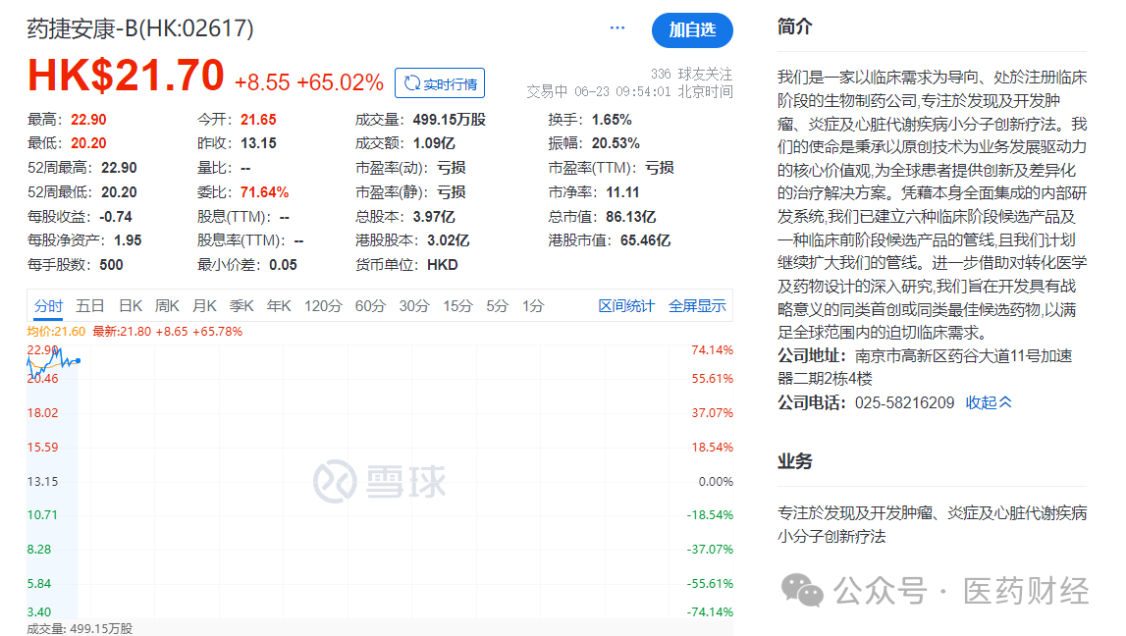Switch to 30分 interval chart
The width and height of the screenshot is (1126, 636).
pos(414,306)
